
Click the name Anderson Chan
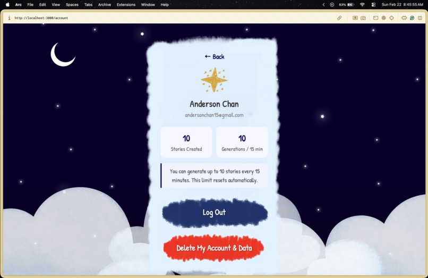coord(215,104)
